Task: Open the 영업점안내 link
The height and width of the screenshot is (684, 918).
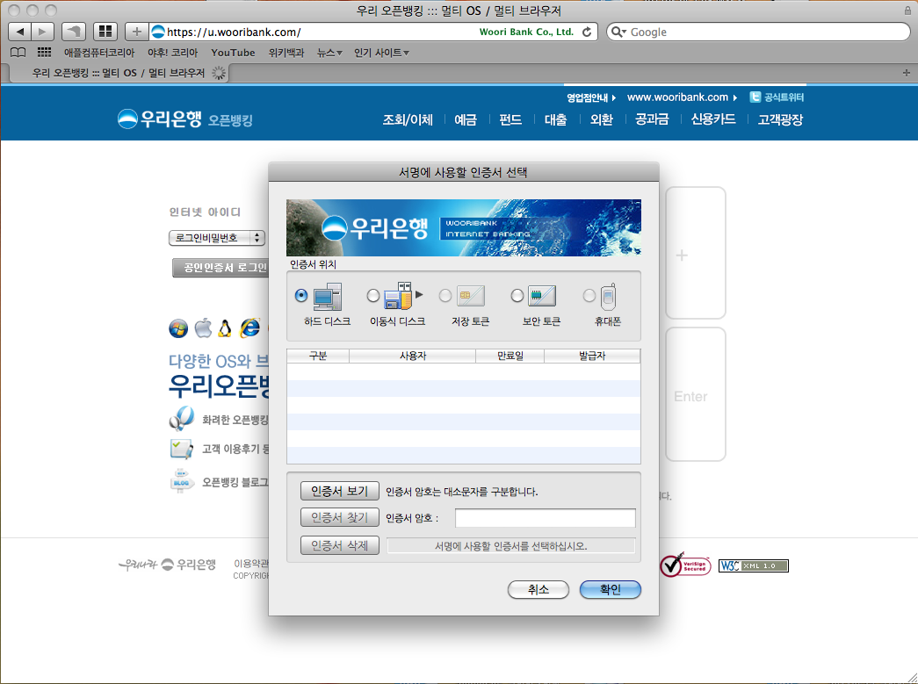Action: [590, 97]
